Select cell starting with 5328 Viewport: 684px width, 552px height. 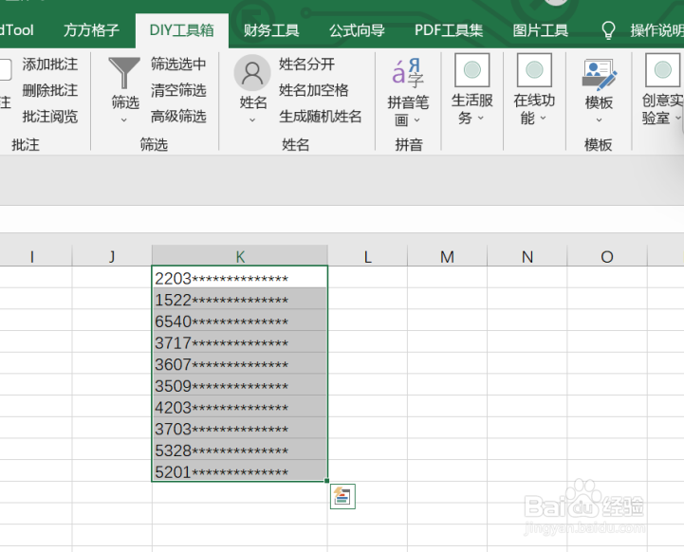(240, 450)
